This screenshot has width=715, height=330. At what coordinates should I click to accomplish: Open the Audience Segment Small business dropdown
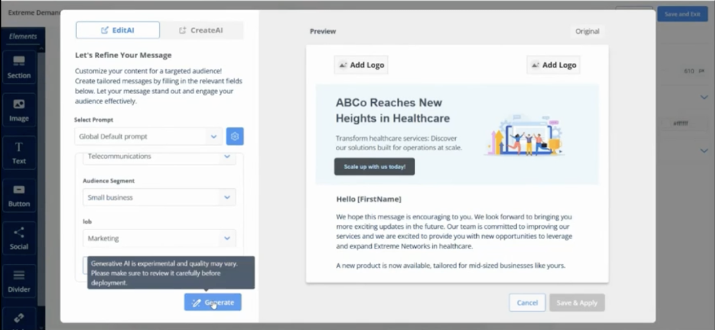159,198
